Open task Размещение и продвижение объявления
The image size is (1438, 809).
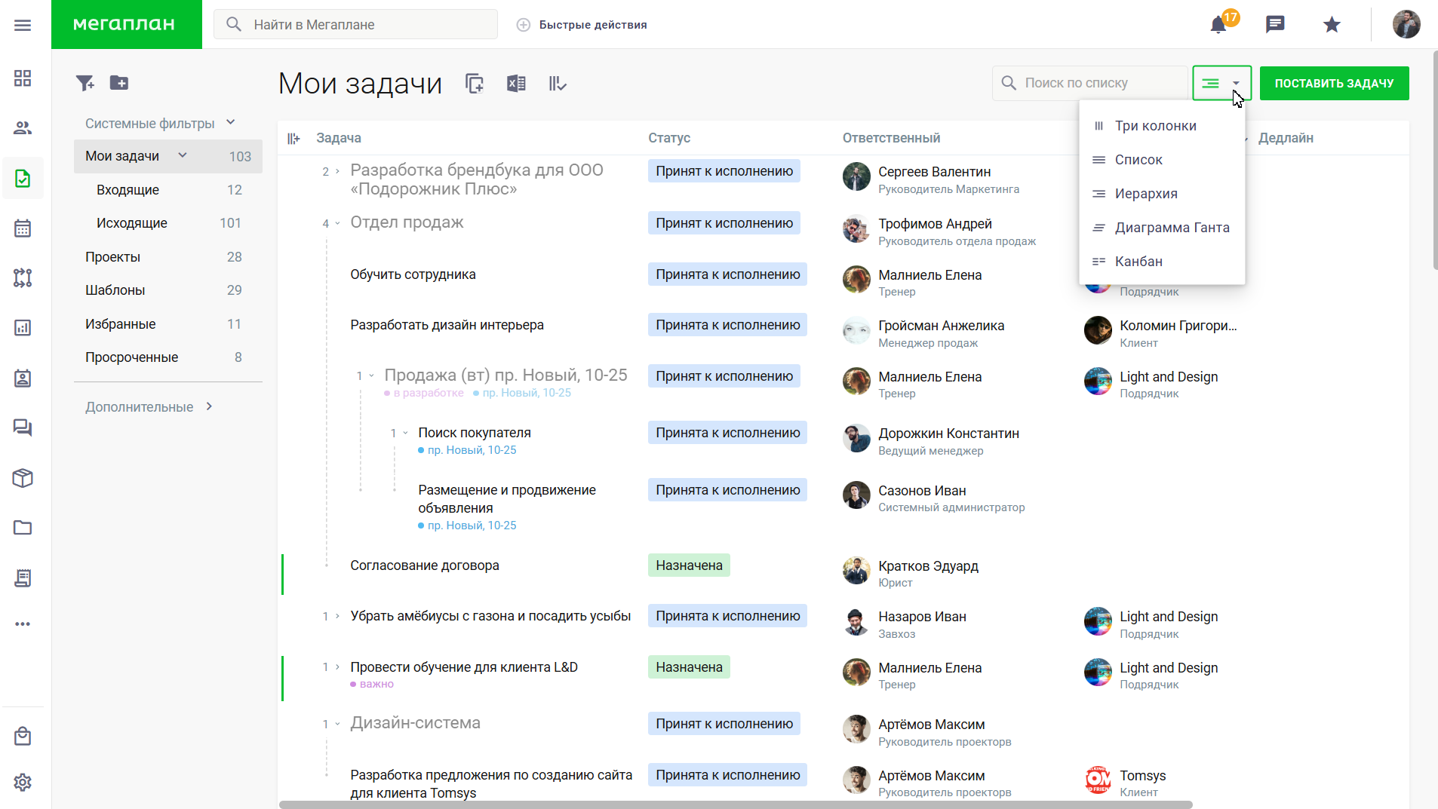pyautogui.click(x=507, y=499)
